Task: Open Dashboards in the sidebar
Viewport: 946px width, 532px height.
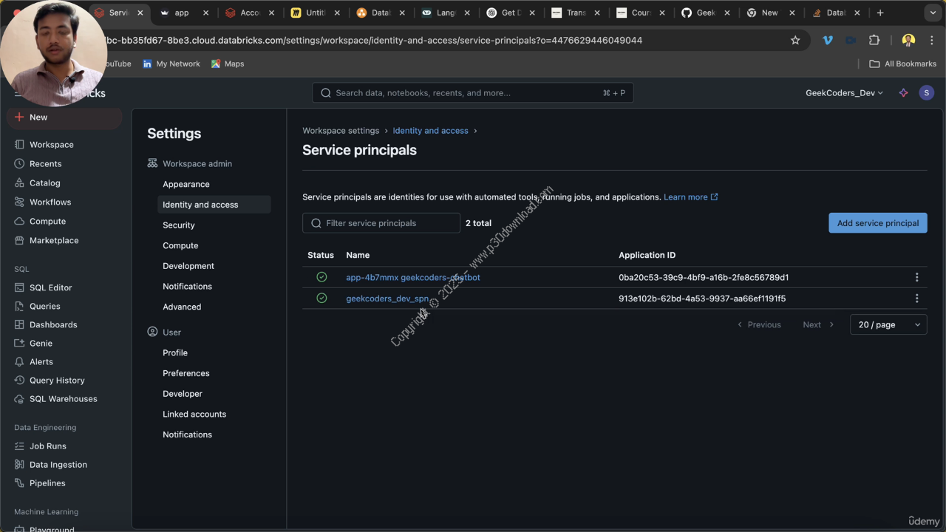Action: click(x=52, y=325)
